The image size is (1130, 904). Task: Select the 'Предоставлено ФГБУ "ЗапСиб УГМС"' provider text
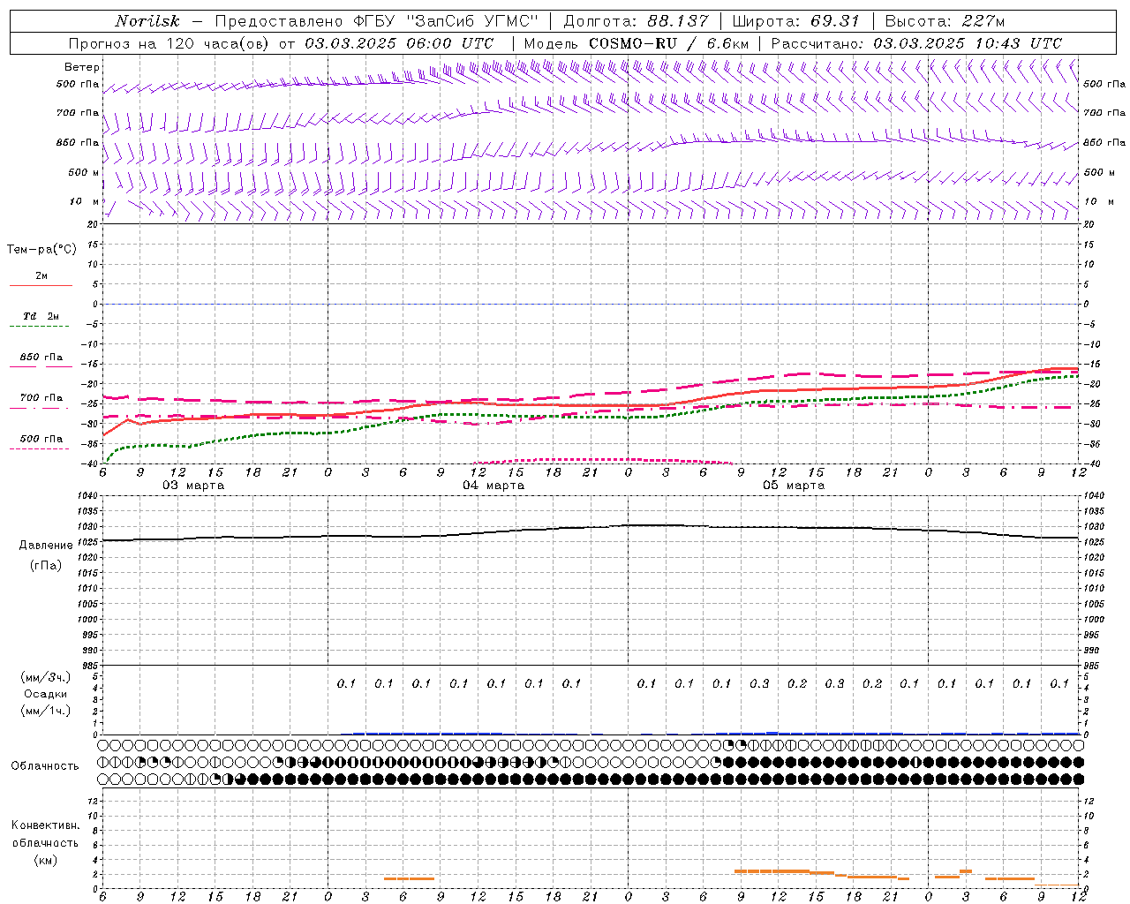tap(376, 21)
